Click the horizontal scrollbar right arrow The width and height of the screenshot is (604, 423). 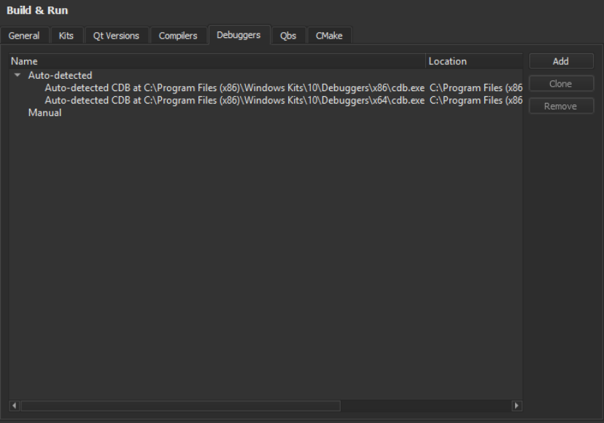pyautogui.click(x=517, y=405)
